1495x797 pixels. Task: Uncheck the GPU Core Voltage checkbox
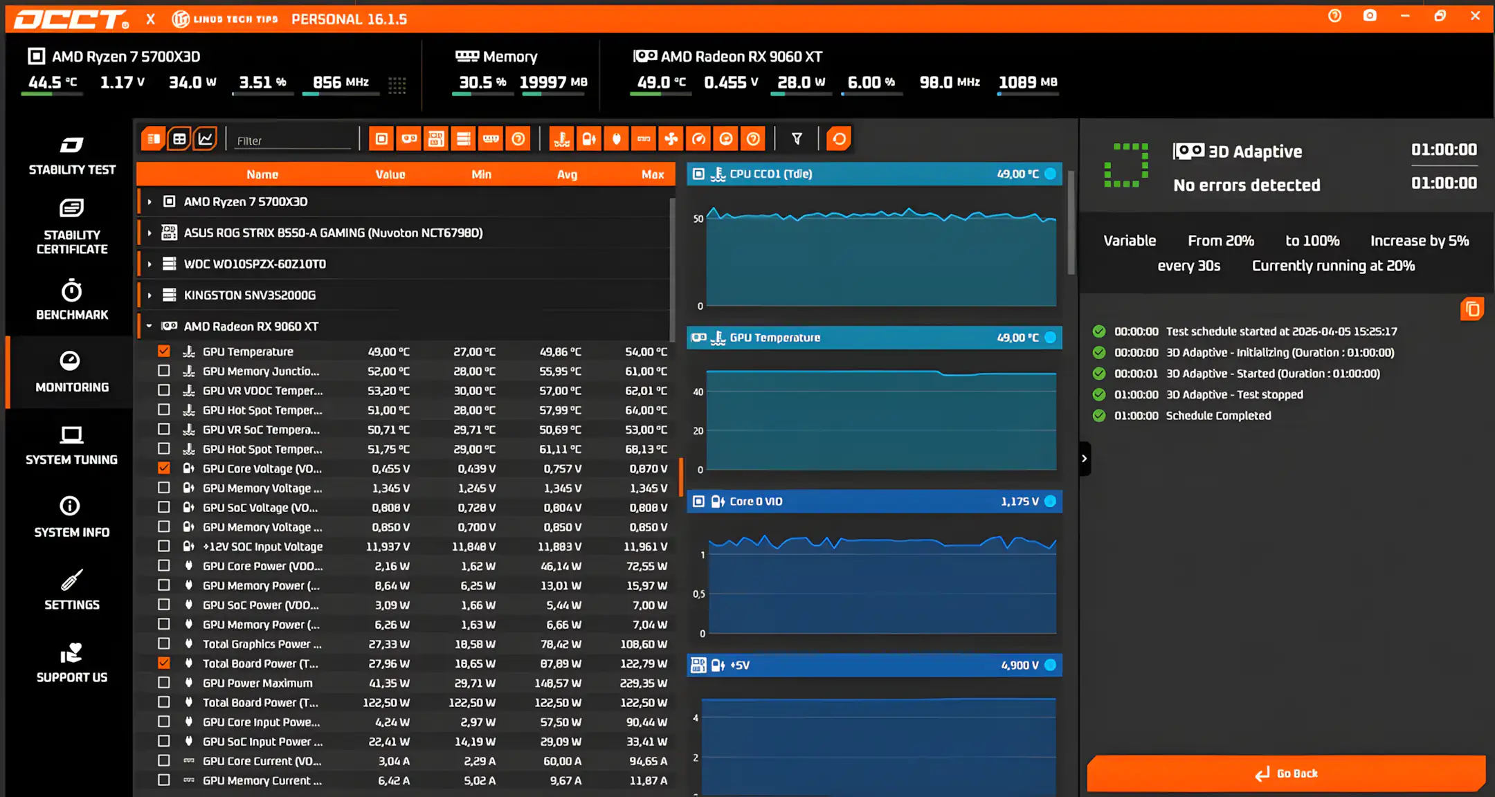pos(164,468)
